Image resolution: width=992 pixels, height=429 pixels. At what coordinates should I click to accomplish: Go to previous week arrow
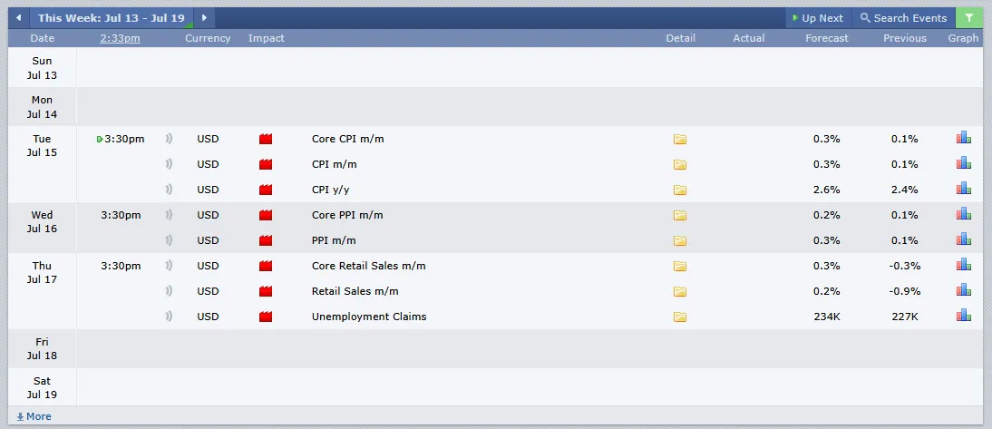click(18, 18)
